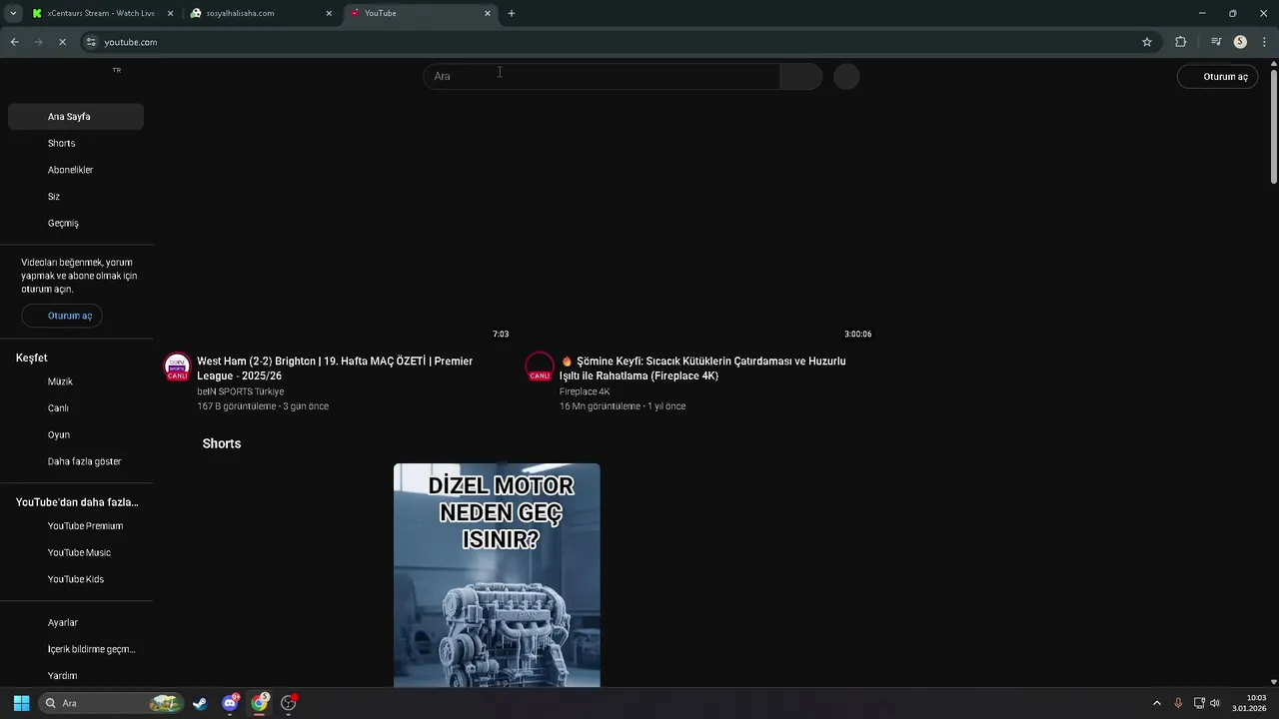Close the sosyalhalisaha.com tab
Image resolution: width=1279 pixels, height=719 pixels.
pos(329,13)
